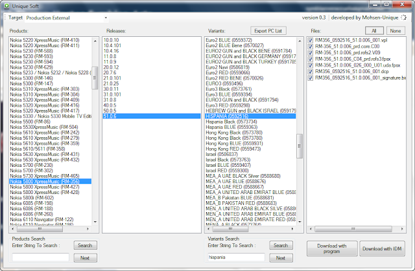
Task: Select MEA_B Pakistan BLUE (0588681) variant
Action: pos(240,198)
